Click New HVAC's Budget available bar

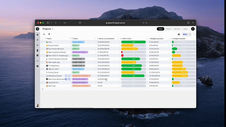[184, 55]
